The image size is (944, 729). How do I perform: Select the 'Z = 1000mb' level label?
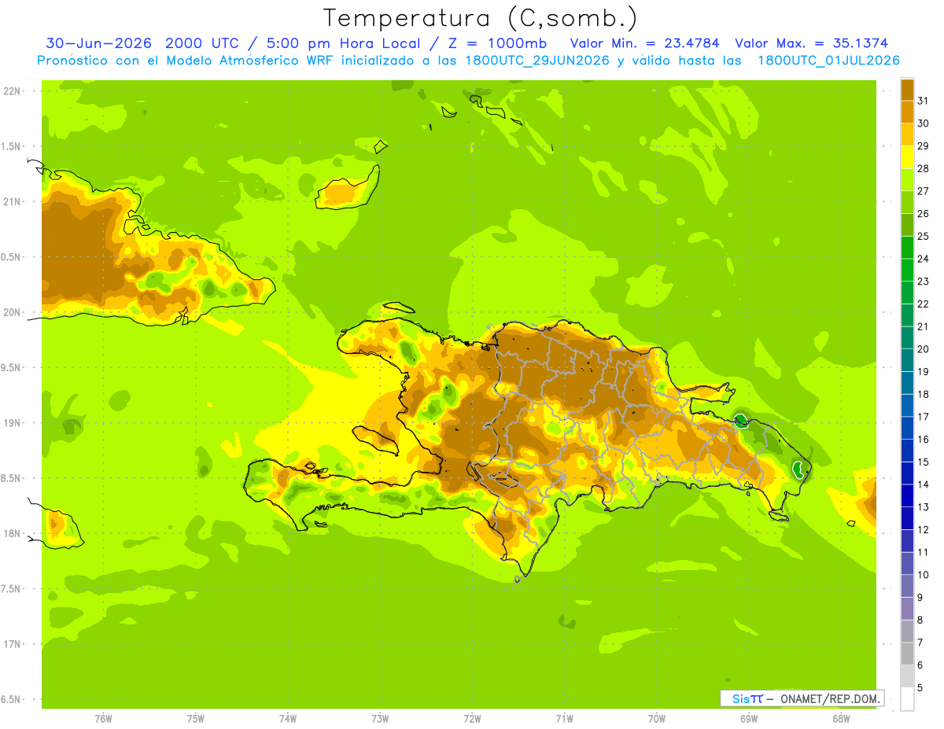point(496,43)
